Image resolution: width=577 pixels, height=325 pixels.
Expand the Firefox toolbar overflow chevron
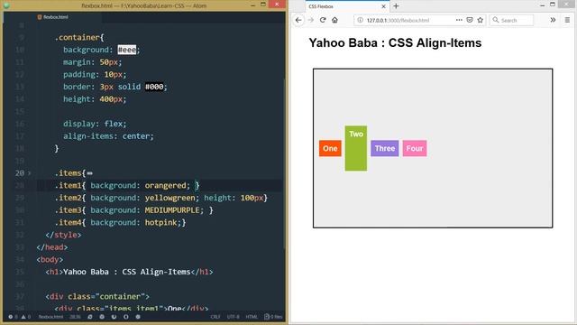(553, 20)
